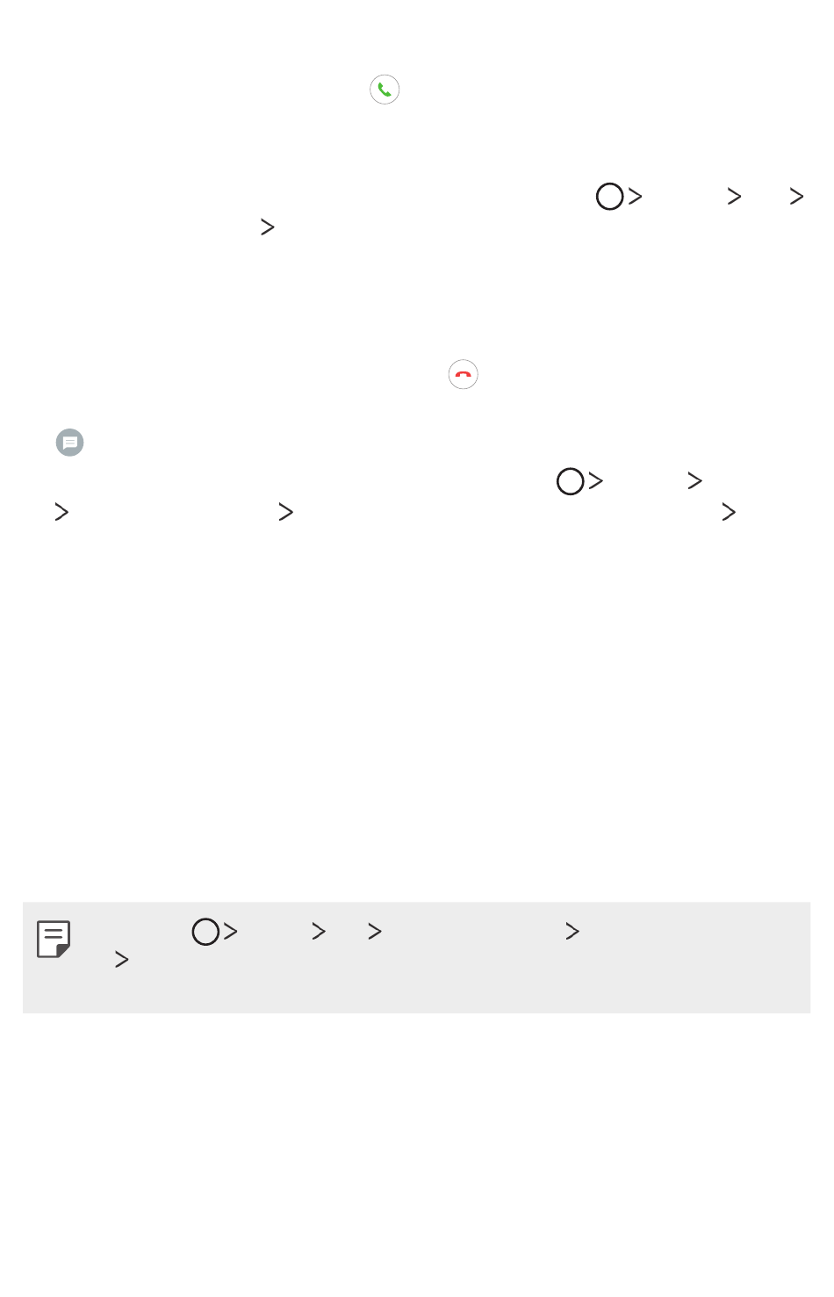
Task: Click the chevron touching the middle home circle
Action: tap(596, 481)
